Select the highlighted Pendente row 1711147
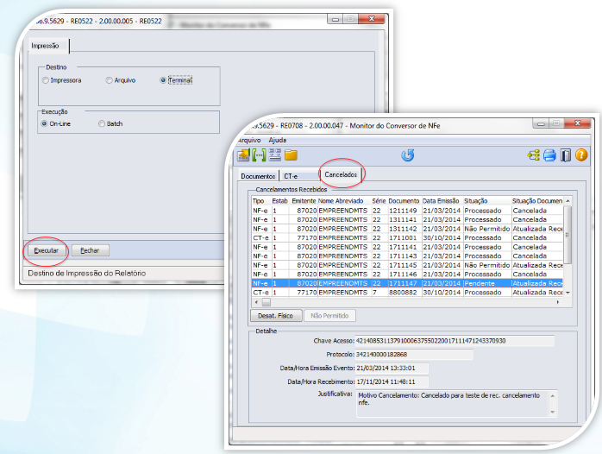 pyautogui.click(x=407, y=283)
